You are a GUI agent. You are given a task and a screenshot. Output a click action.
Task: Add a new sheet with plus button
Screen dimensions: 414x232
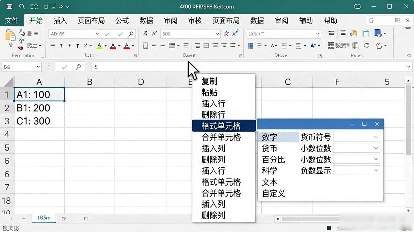tap(24, 218)
